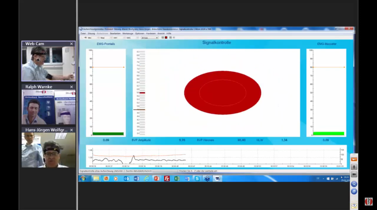This screenshot has width=377, height=210.
Task: Click the green EMG-Frontalis bar
Action: tap(108, 134)
